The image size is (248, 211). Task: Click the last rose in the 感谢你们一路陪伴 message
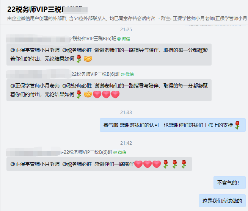184,164
